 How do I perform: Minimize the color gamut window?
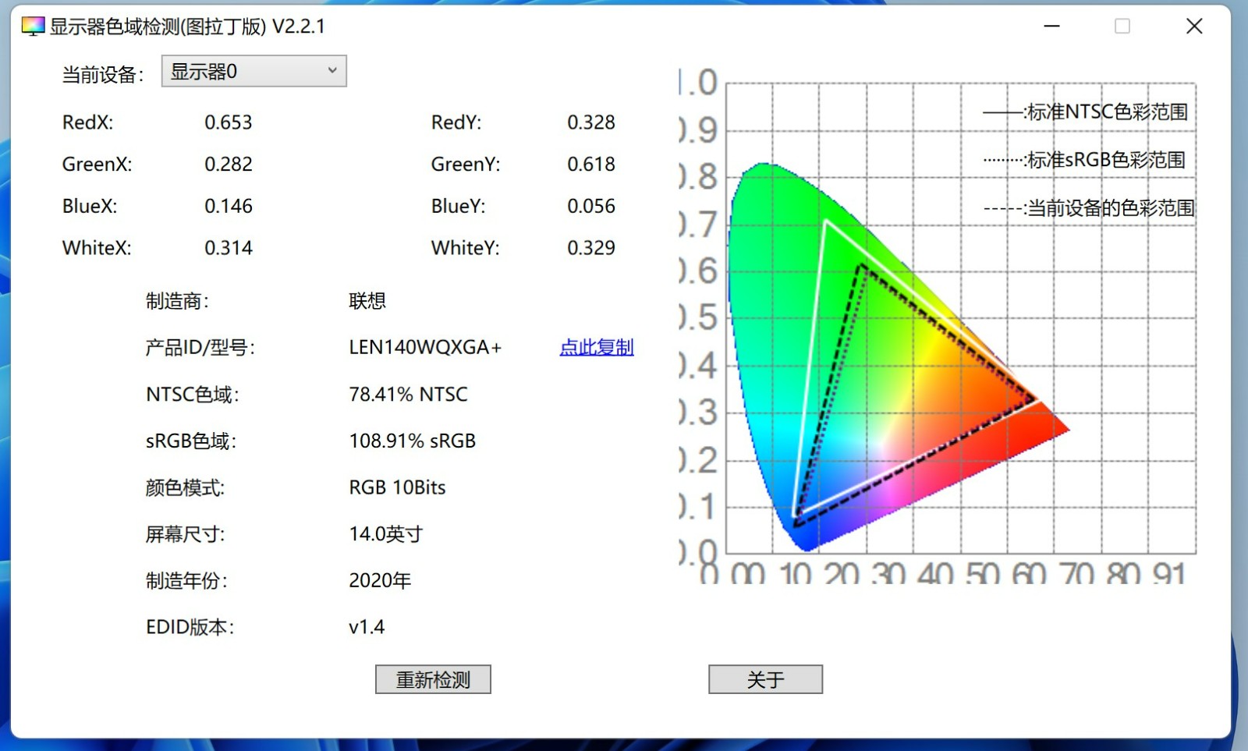pos(1051,27)
